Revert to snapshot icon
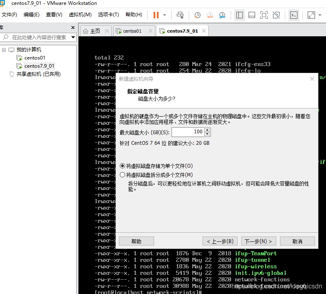This screenshot has width=326, height=294. (210, 15)
